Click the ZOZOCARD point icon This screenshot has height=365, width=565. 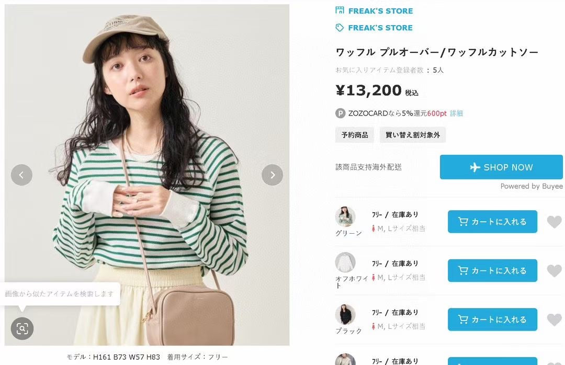coord(341,113)
